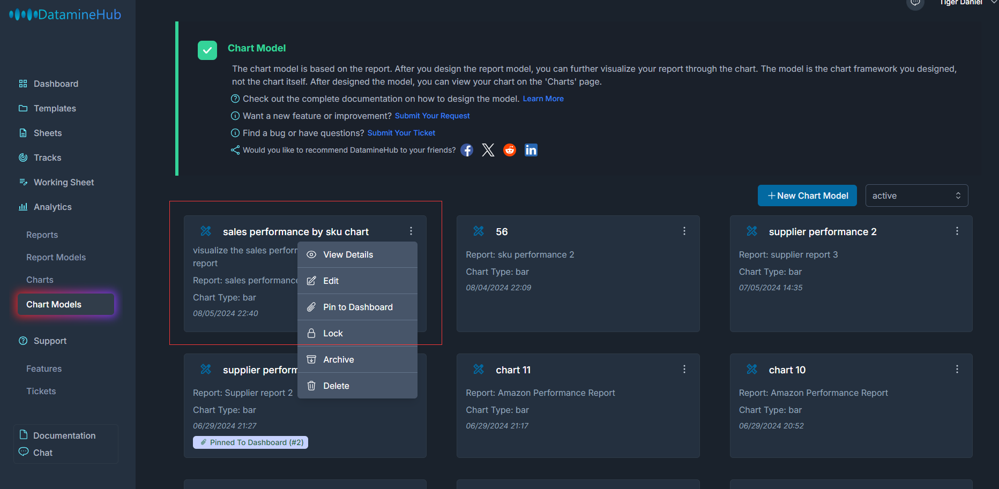Expand the Analytics section
Screen dimensions: 999x489
click(x=53, y=207)
